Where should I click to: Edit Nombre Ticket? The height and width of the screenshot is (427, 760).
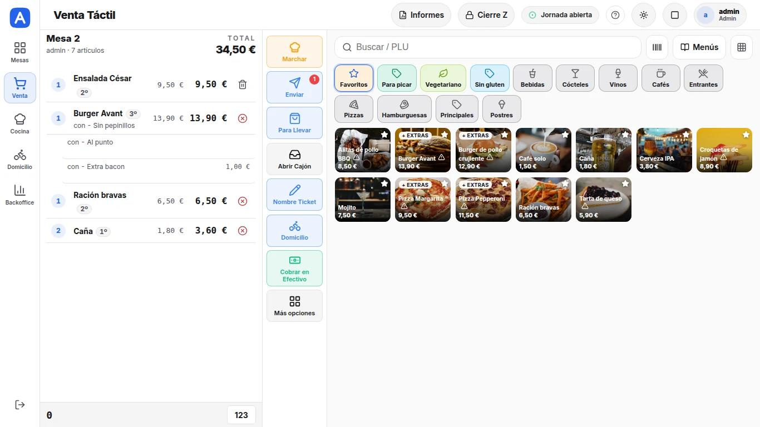click(294, 195)
